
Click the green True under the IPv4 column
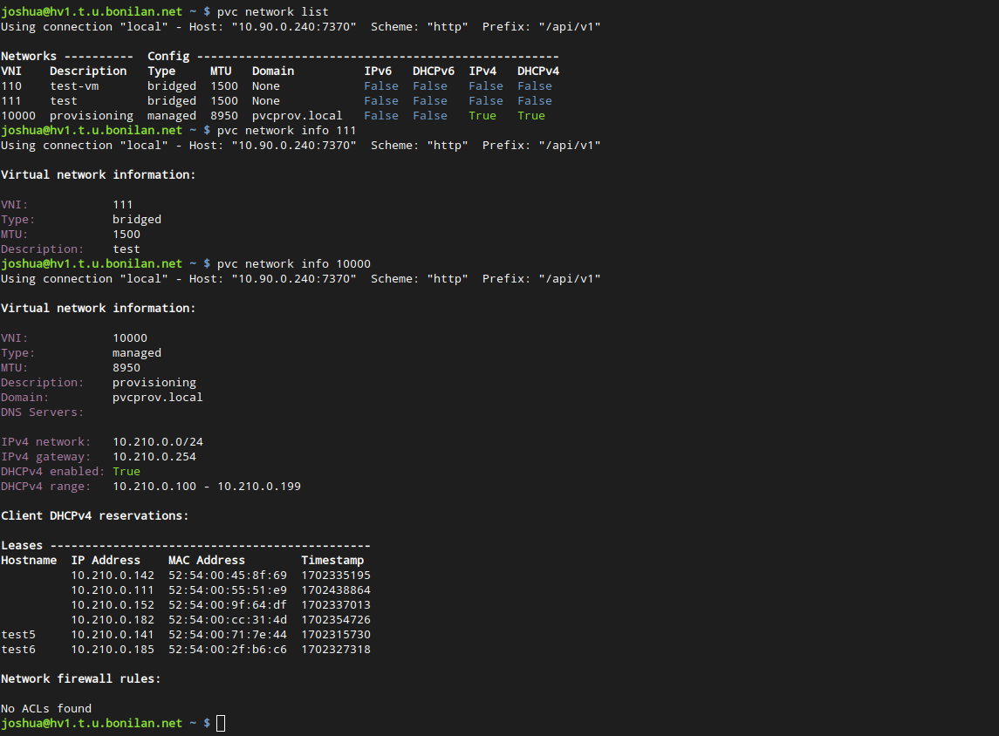coord(482,115)
